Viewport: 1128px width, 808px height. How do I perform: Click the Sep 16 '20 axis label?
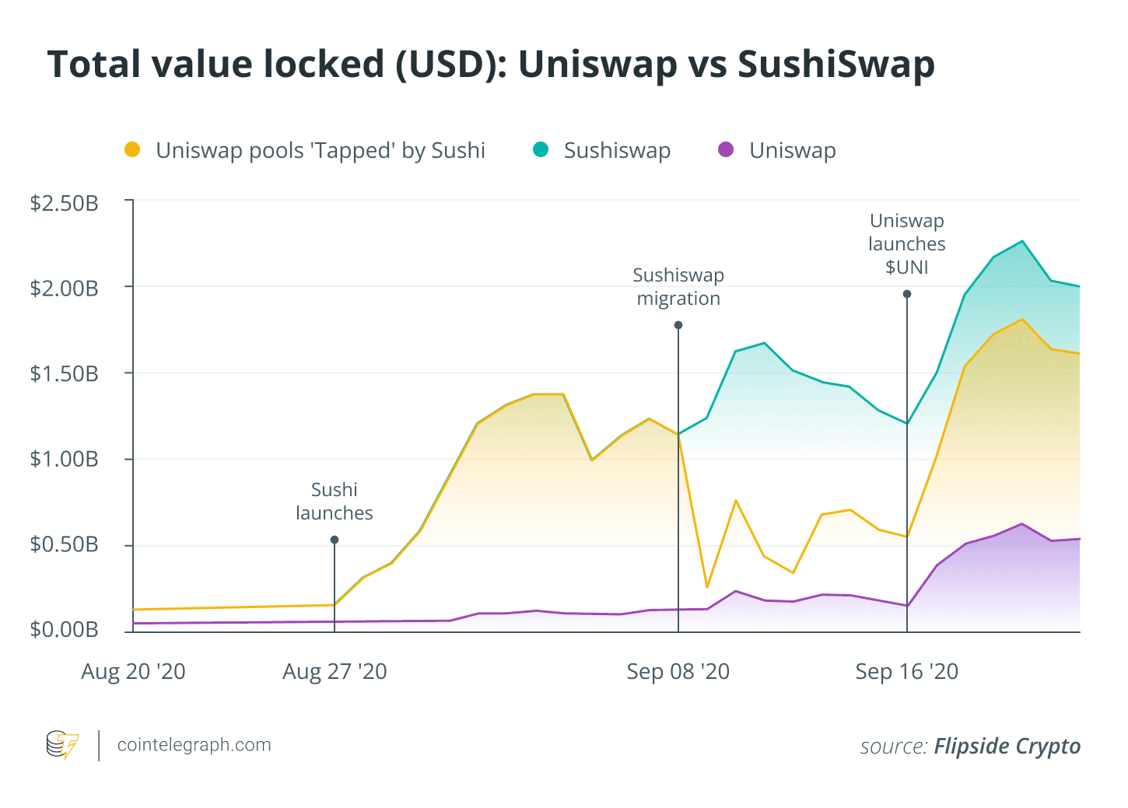click(907, 672)
